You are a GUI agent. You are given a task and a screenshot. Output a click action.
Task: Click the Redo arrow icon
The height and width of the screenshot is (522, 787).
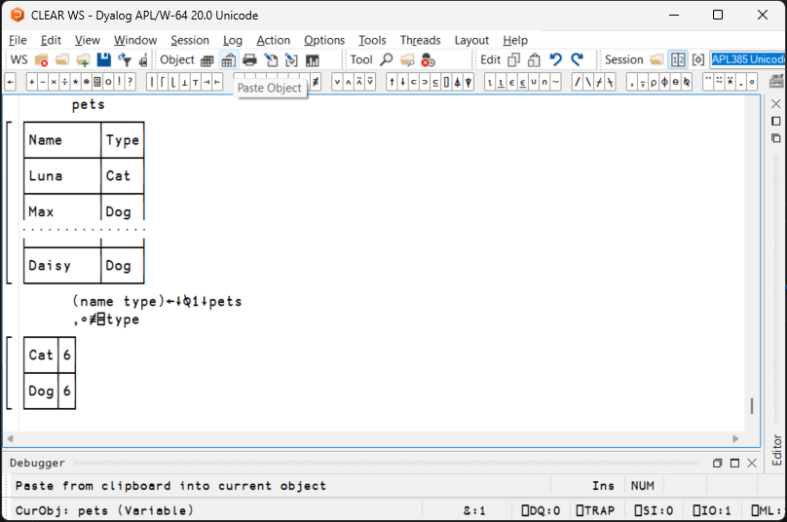[577, 60]
